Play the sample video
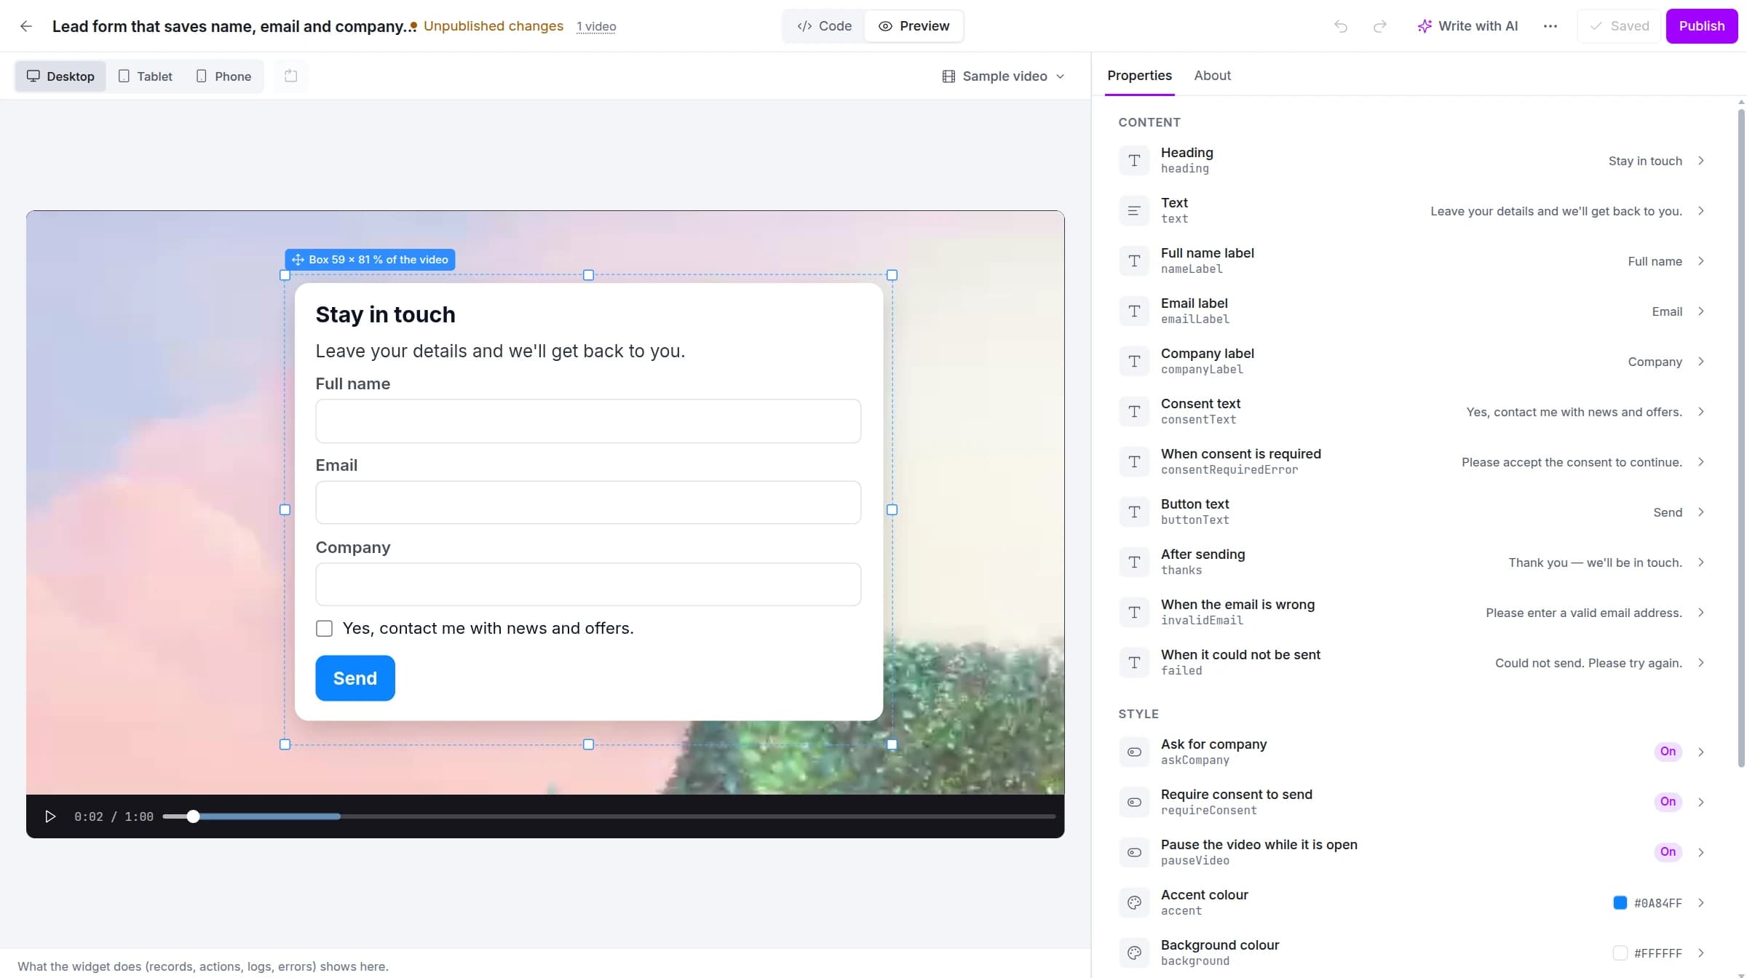Image resolution: width=1747 pixels, height=978 pixels. point(50,816)
